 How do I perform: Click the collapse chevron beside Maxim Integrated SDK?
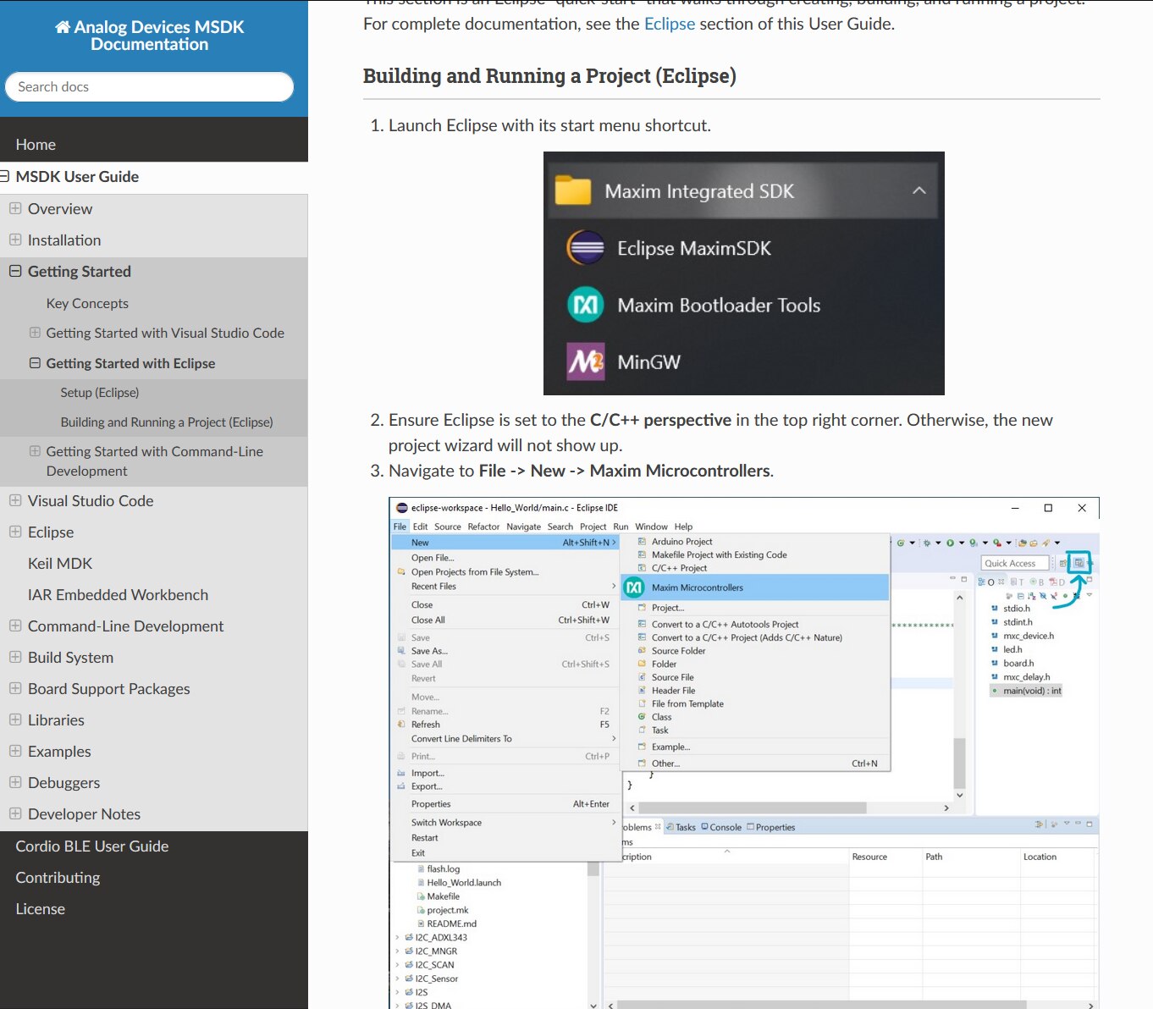point(919,191)
